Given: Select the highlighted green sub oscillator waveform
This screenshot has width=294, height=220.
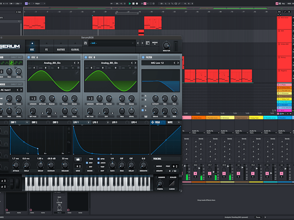Looking at the screenshot, I should coord(11,63).
